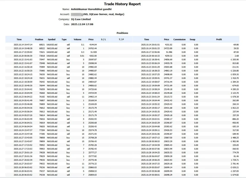
Task: Select the Commission column header
Action: (x=179, y=39)
